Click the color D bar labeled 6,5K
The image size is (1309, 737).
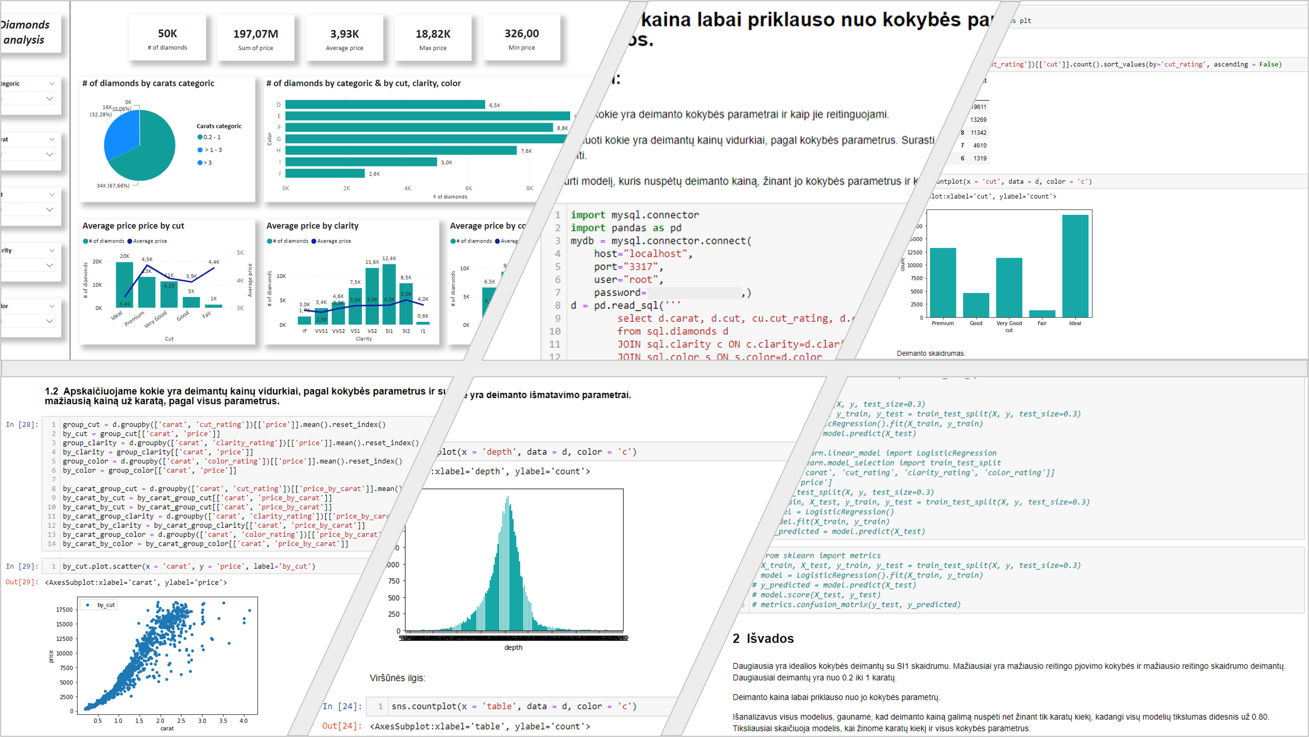pyautogui.click(x=385, y=105)
